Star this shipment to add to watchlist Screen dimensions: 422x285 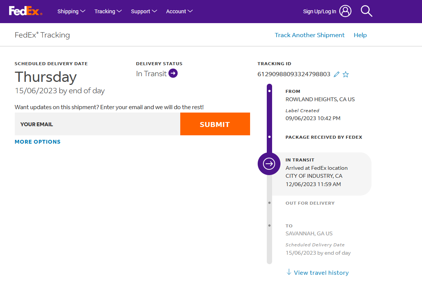(x=346, y=74)
